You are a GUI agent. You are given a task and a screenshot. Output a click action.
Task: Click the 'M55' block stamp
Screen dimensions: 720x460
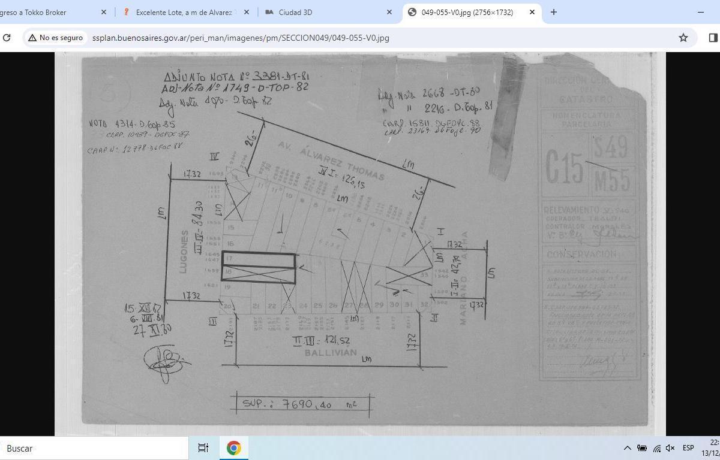pyautogui.click(x=612, y=181)
